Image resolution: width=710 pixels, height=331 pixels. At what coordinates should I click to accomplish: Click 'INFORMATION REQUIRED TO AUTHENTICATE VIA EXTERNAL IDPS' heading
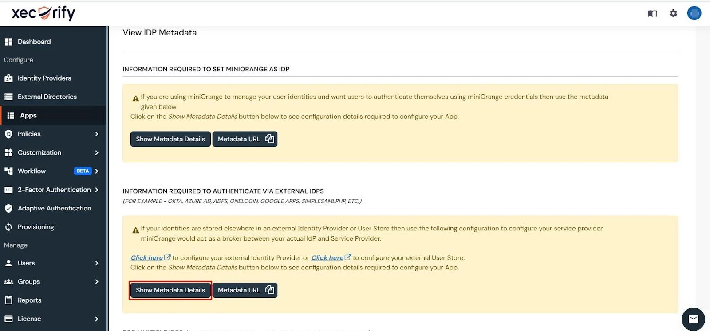coord(223,191)
